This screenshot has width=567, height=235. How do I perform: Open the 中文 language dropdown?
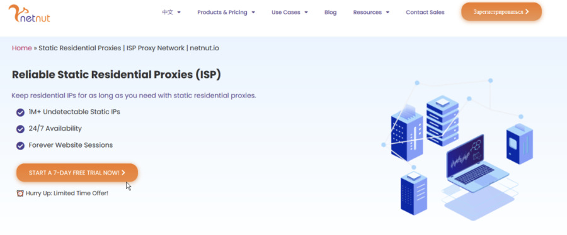click(171, 13)
